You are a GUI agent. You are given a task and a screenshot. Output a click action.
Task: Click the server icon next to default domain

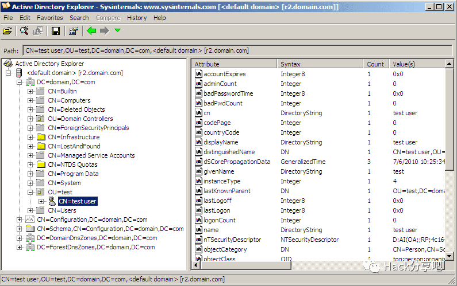19,73
